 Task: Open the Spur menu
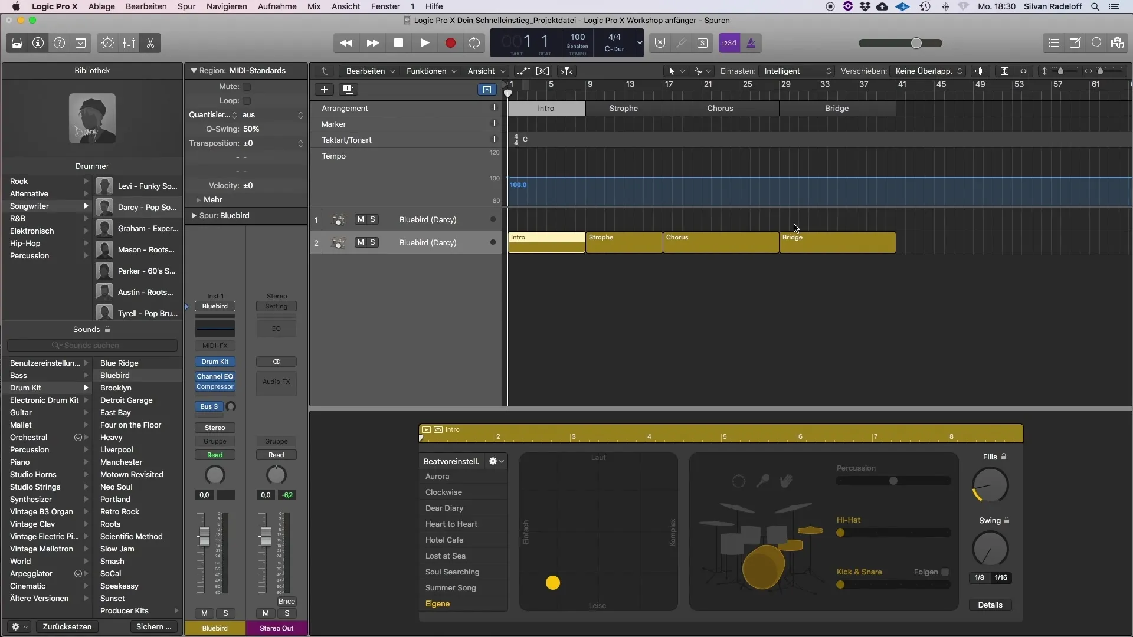[186, 6]
